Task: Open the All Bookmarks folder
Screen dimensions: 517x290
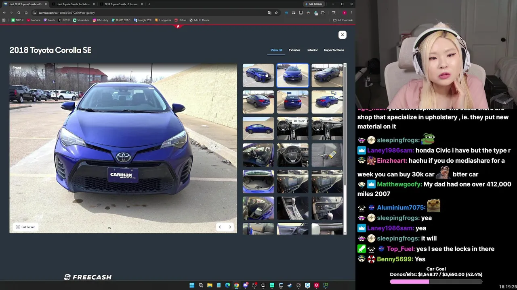Action: coord(343,20)
